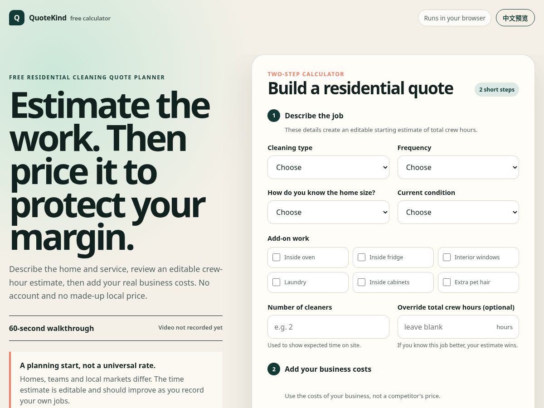Click the 60-second walkthrough heading
The image size is (544, 408).
(52, 328)
